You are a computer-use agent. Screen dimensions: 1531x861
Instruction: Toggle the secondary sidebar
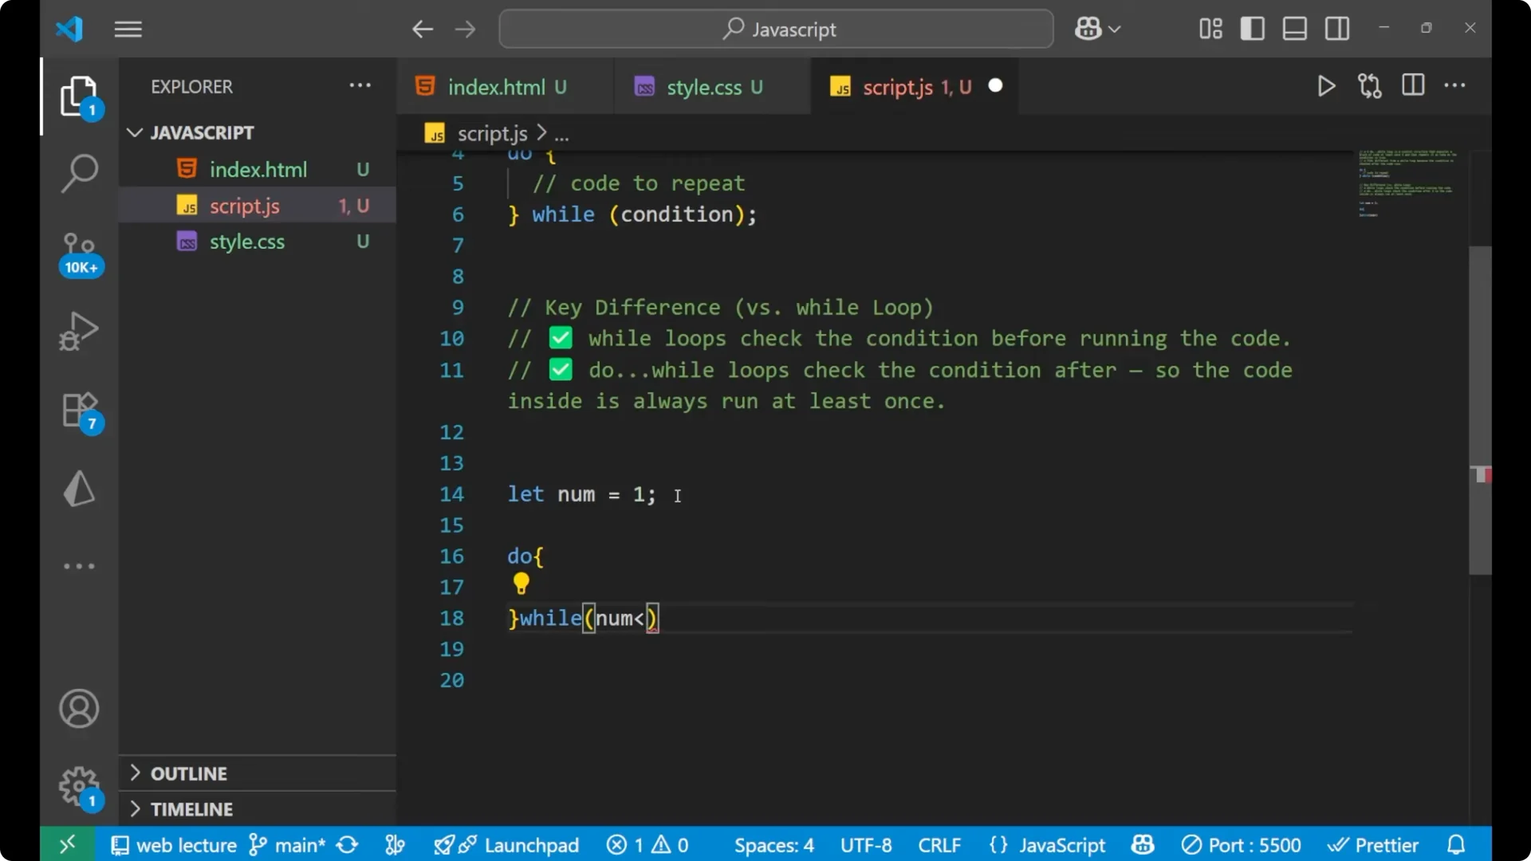point(1336,28)
